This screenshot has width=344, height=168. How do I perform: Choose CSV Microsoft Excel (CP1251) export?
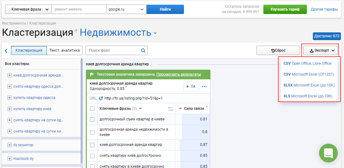pyautogui.click(x=309, y=74)
